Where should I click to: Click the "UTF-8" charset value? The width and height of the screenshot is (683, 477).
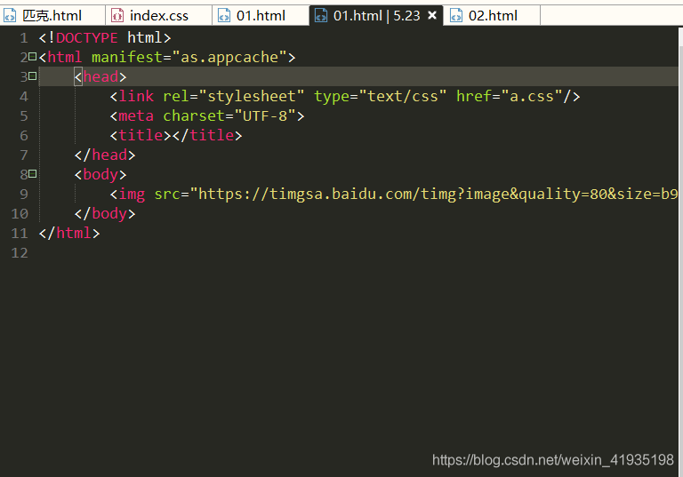[x=265, y=115]
